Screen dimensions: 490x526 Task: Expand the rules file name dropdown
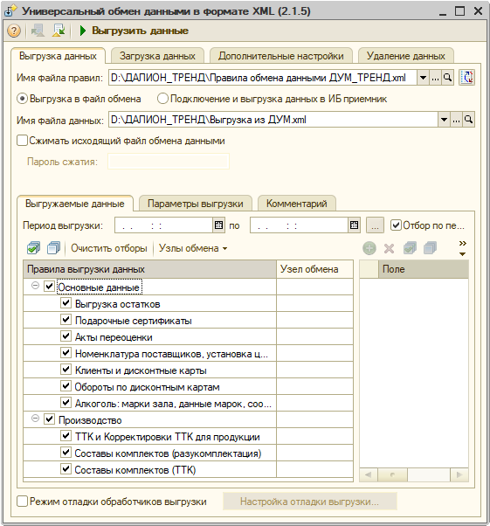click(x=424, y=78)
